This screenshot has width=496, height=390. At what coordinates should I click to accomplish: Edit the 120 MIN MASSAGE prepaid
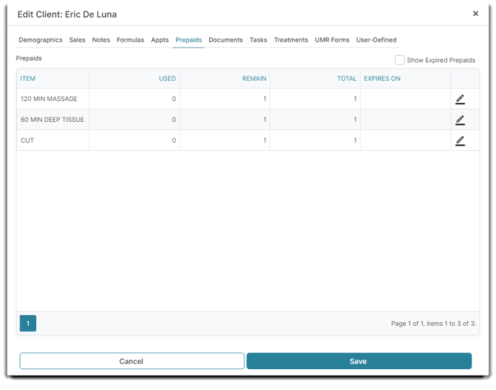(460, 99)
